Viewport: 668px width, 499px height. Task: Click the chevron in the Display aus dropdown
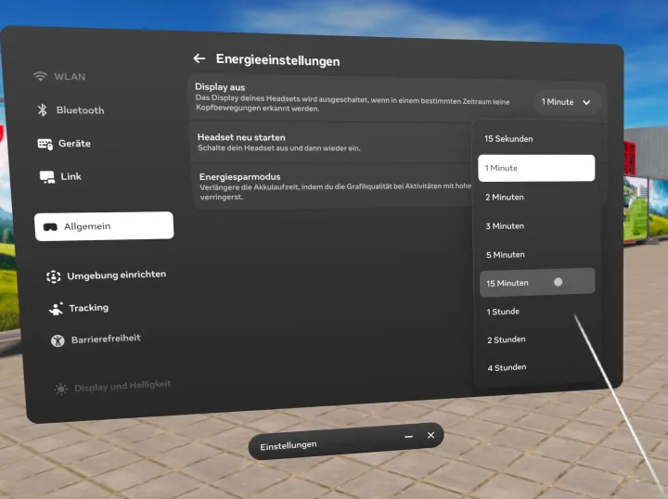tap(586, 103)
